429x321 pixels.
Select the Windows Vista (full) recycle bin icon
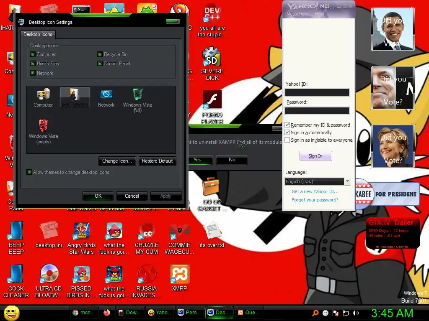coord(137,100)
